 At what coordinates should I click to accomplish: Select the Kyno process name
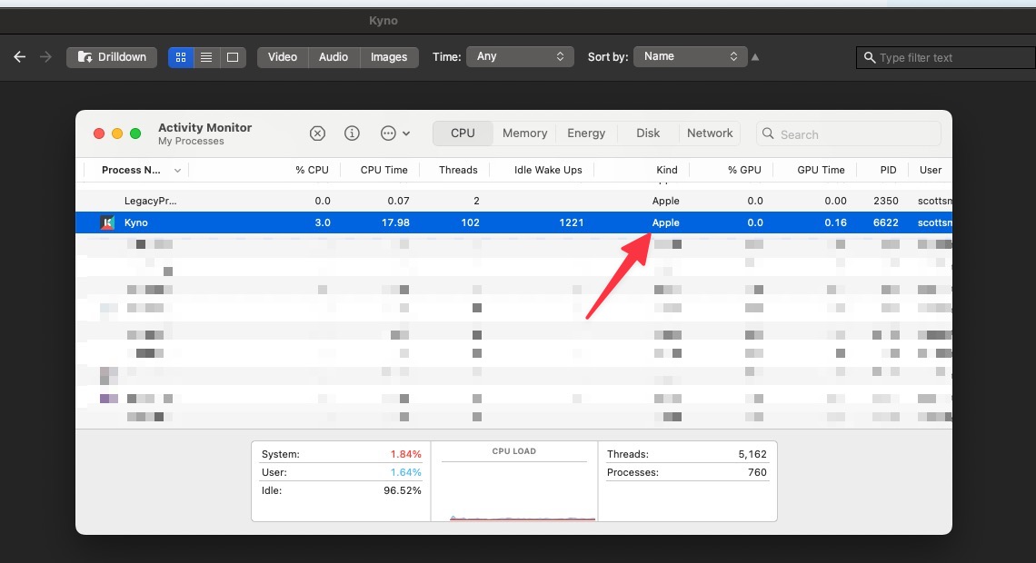click(x=136, y=222)
